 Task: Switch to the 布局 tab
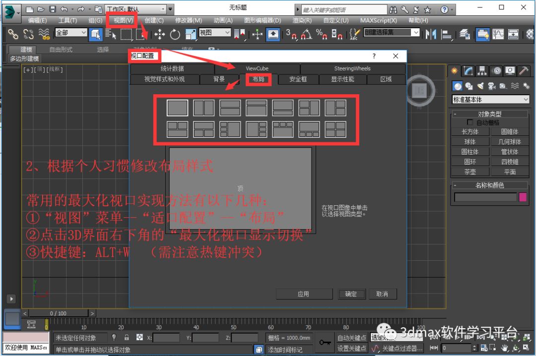[x=258, y=79]
